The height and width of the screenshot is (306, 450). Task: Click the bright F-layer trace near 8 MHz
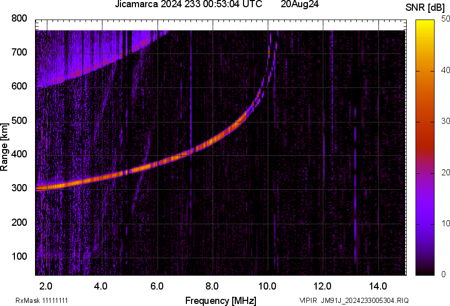click(213, 140)
